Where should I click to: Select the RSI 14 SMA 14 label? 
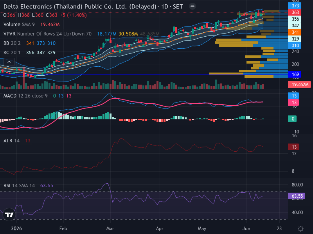[19, 186]
